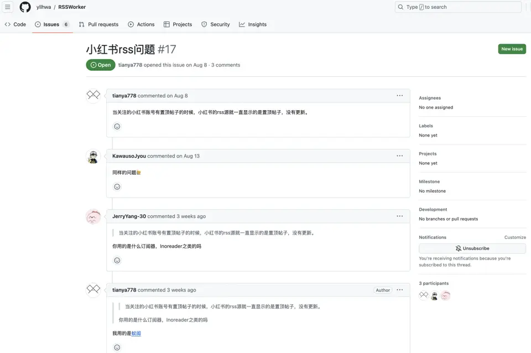This screenshot has height=353, width=531.
Task: Click the Labels sidebar heading
Action: pyautogui.click(x=426, y=126)
